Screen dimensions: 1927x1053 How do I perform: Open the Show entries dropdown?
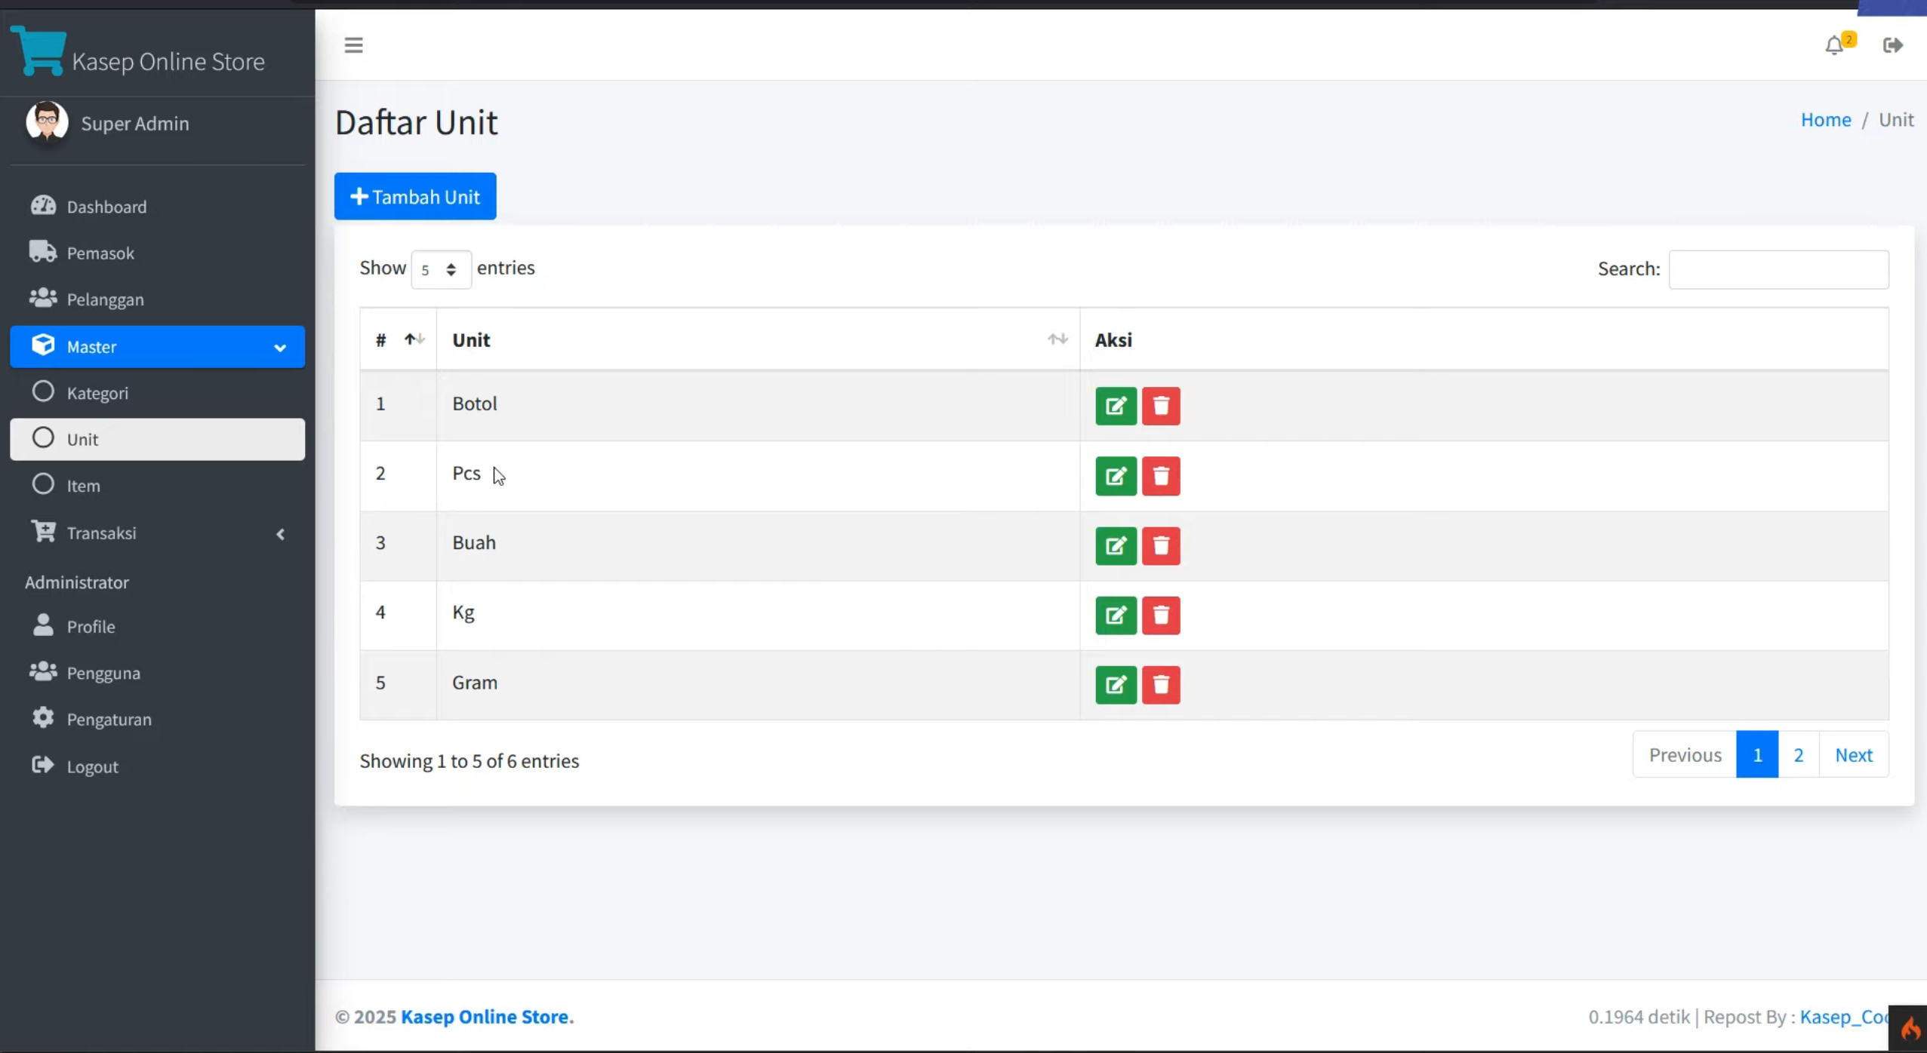(x=441, y=269)
